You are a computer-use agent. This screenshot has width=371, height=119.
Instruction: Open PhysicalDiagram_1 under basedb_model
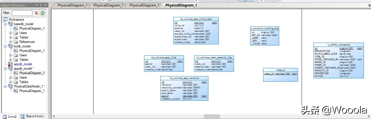click(32, 28)
